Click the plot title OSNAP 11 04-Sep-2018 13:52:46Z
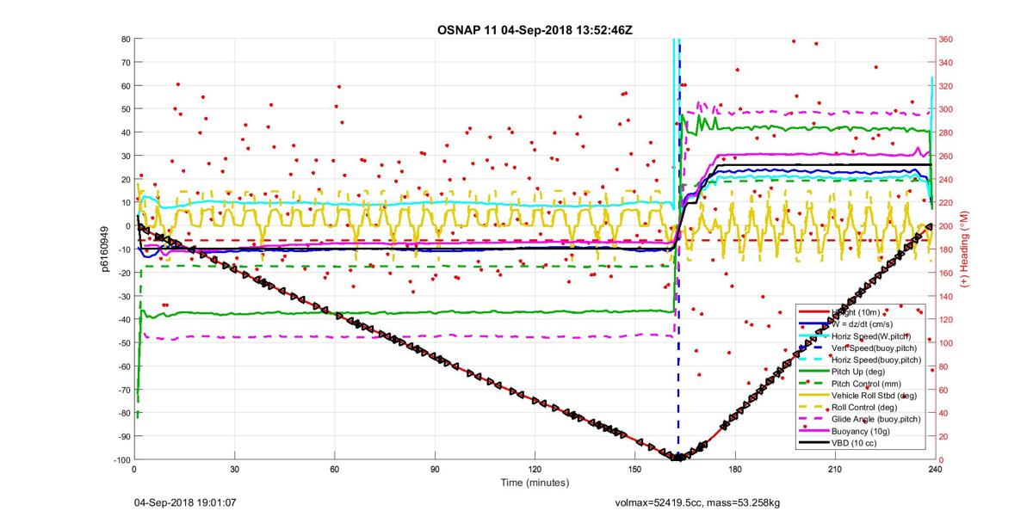The image size is (1033, 517). click(535, 30)
